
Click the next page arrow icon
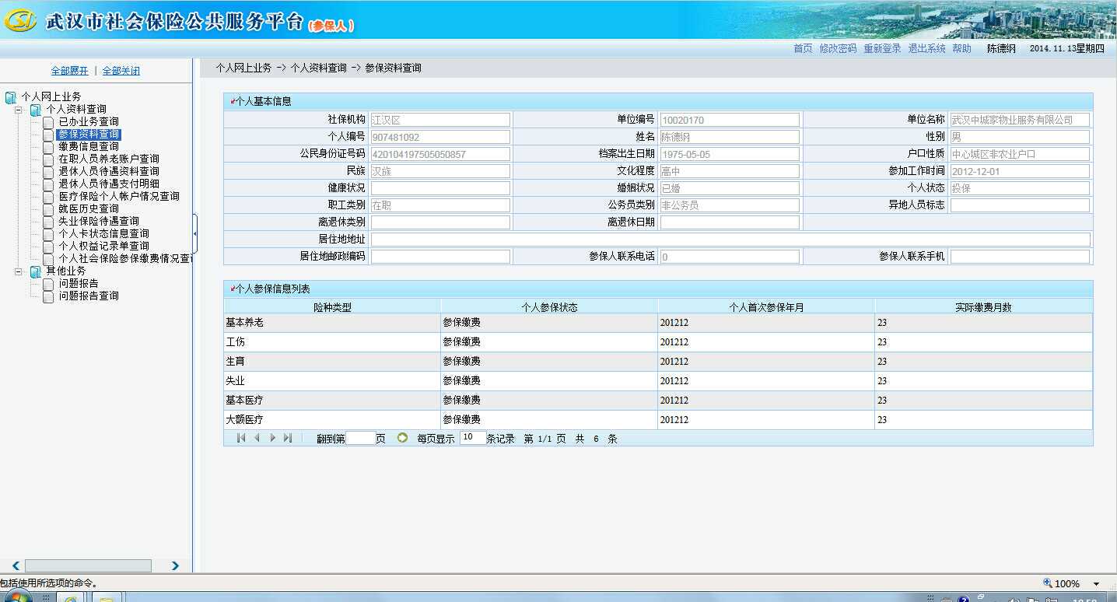pyautogui.click(x=272, y=438)
